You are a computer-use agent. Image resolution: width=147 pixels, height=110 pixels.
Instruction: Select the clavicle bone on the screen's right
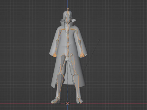click(x=73, y=29)
